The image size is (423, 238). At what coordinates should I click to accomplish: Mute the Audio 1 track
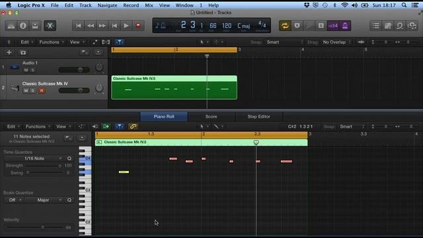[x=26, y=70]
